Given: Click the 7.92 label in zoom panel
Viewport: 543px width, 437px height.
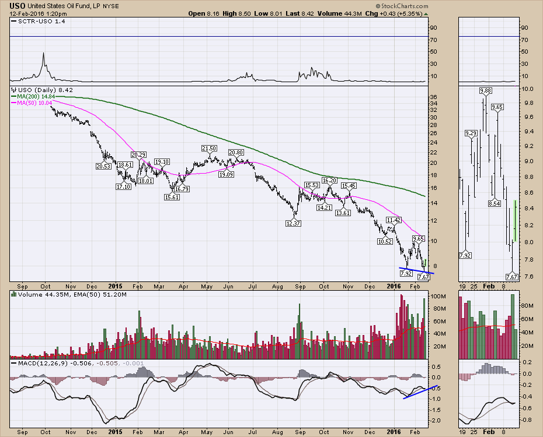Looking at the screenshot, I should tap(465, 255).
